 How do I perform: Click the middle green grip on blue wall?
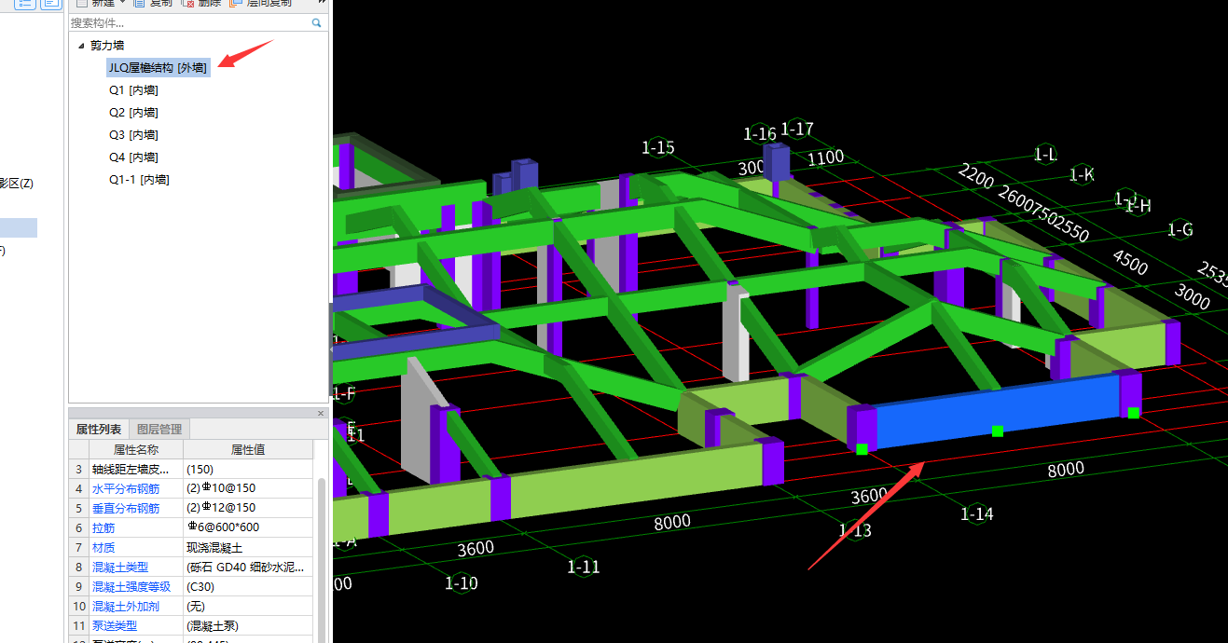pyautogui.click(x=998, y=431)
